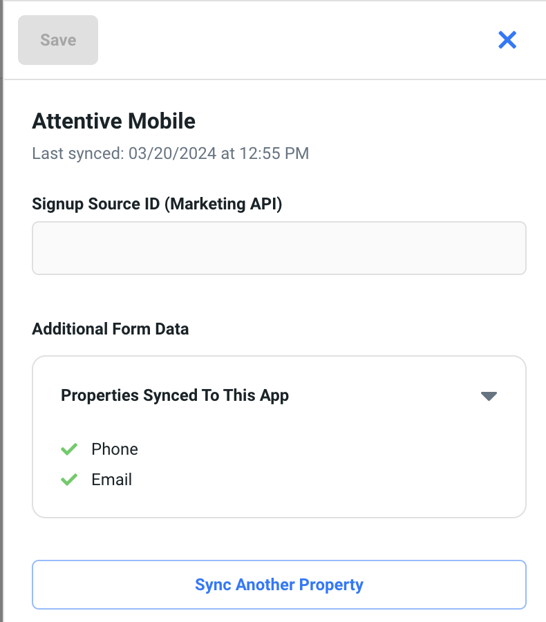This screenshot has height=622, width=546.
Task: Click the green checkmark beside Phone
Action: tap(69, 449)
